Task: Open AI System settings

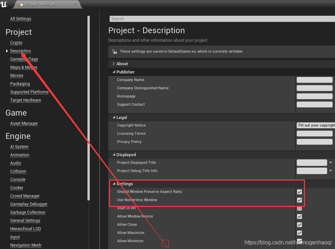Action: click(19, 147)
